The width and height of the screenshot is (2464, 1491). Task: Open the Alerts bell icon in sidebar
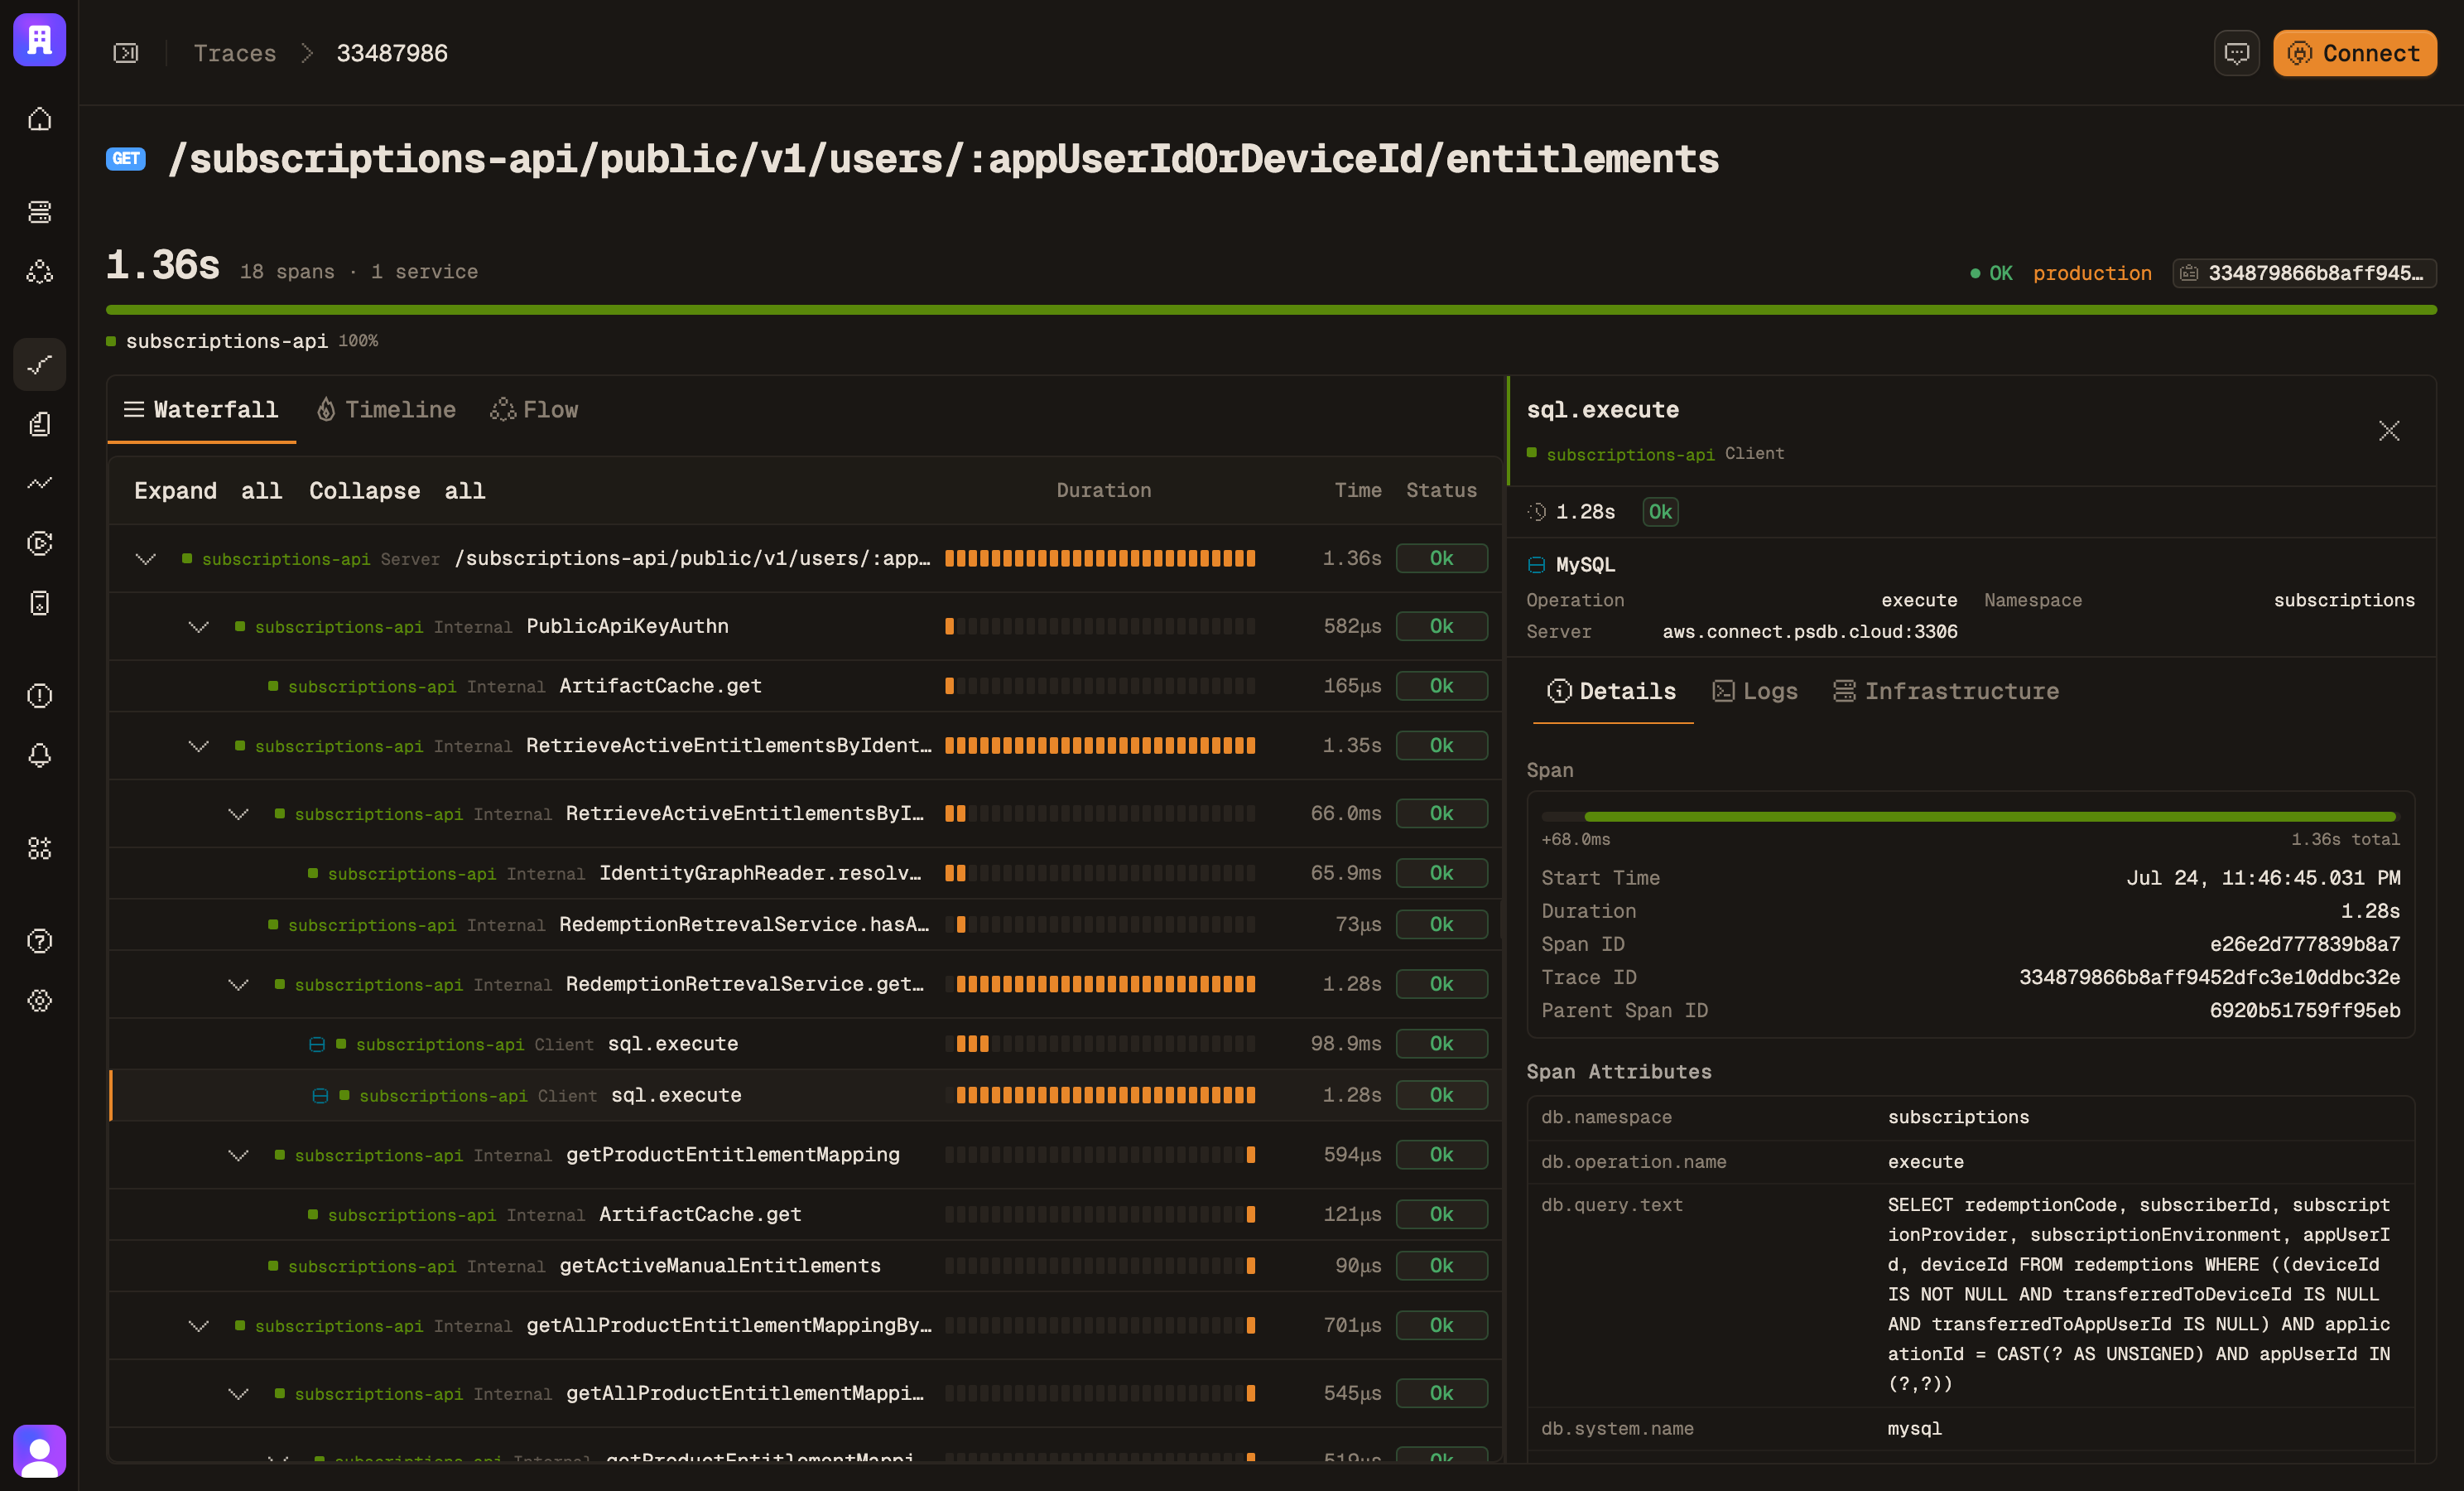39,755
